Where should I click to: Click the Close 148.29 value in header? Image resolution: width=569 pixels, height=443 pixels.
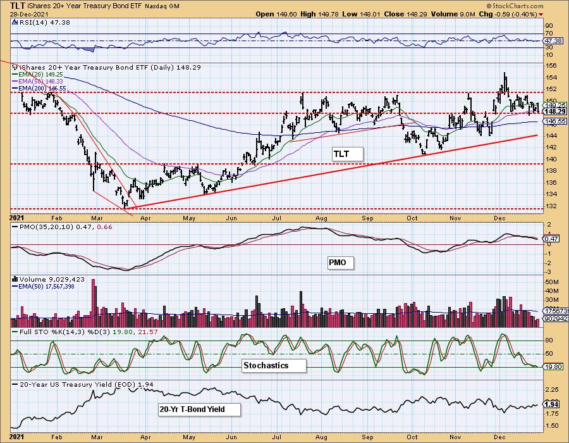pyautogui.click(x=405, y=14)
